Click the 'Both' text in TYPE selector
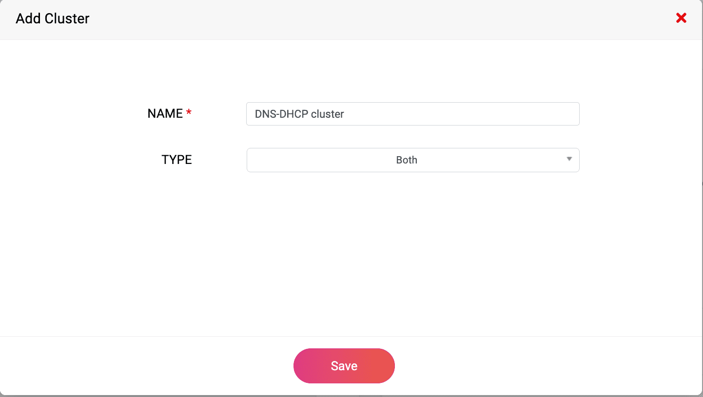The width and height of the screenshot is (703, 397). coord(407,160)
